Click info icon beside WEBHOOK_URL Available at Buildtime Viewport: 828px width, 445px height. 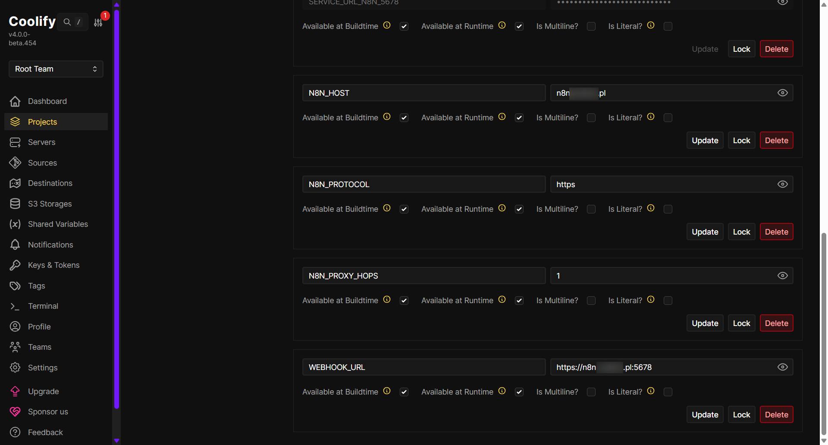point(387,391)
